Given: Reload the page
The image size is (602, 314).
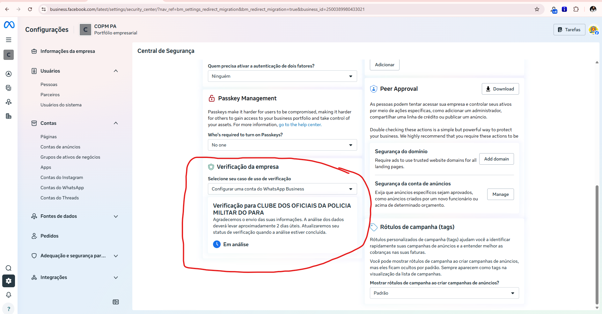Looking at the screenshot, I should [30, 9].
